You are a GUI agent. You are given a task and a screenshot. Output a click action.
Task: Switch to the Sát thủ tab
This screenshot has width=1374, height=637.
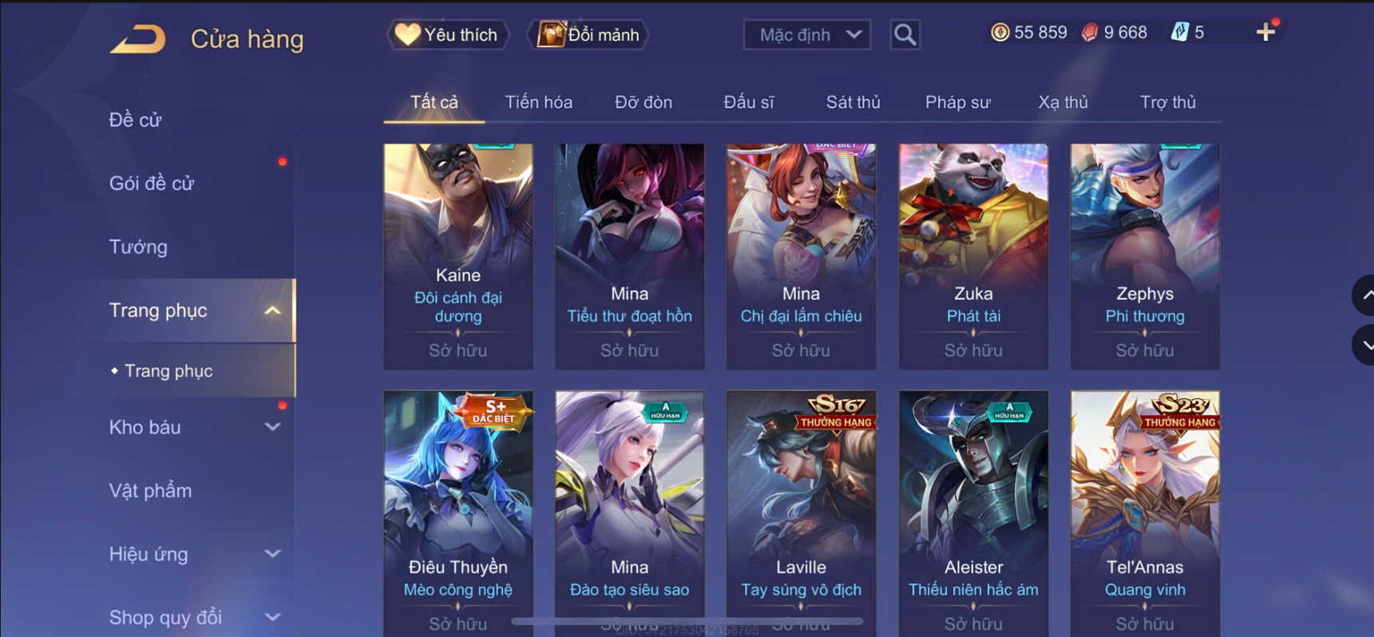pos(853,102)
